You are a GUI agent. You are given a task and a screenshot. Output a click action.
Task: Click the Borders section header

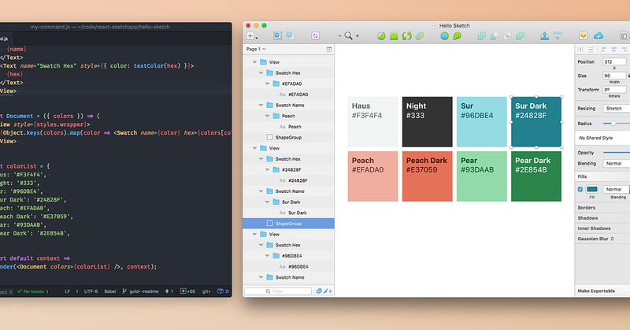[x=587, y=208]
